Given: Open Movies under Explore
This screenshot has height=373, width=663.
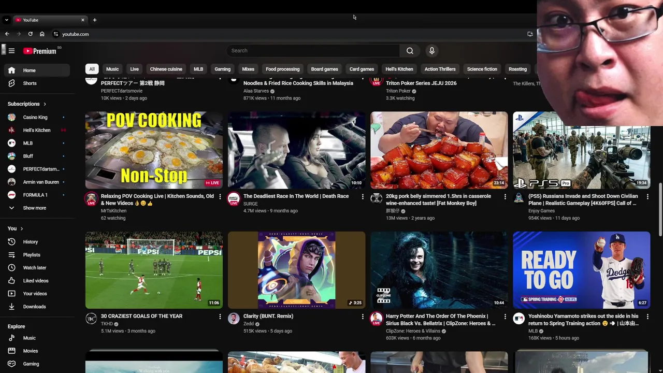Looking at the screenshot, I should click(37, 351).
